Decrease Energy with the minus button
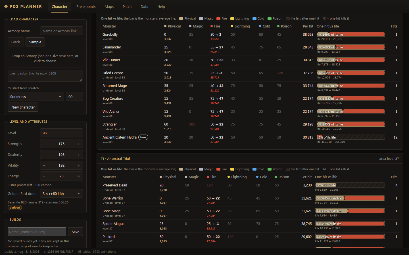 44,176
